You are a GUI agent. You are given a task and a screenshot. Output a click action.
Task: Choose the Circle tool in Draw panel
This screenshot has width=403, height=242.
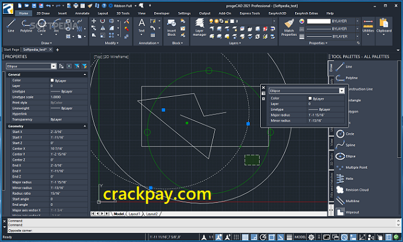(x=41, y=25)
